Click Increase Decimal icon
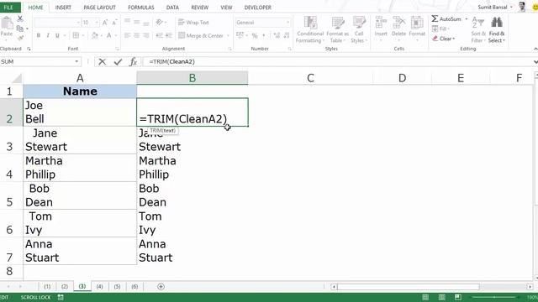Image resolution: width=538 pixels, height=302 pixels. tap(277, 35)
